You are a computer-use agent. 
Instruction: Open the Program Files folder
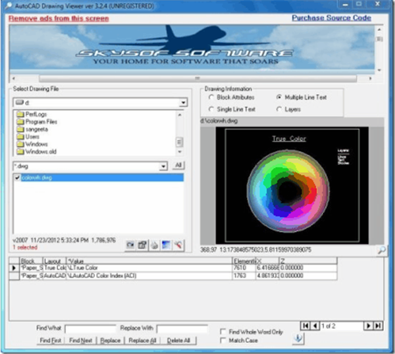pyautogui.click(x=37, y=122)
